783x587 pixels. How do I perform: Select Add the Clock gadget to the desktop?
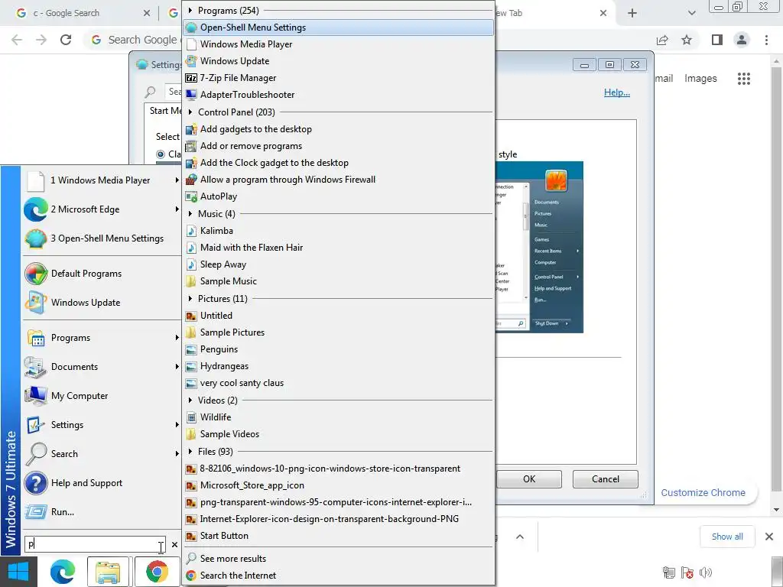338,163
